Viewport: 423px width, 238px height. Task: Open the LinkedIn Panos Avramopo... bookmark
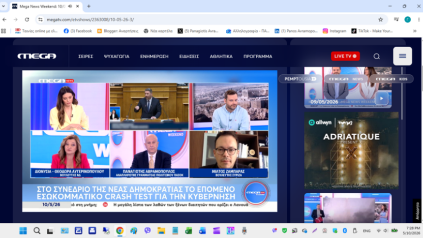click(296, 31)
